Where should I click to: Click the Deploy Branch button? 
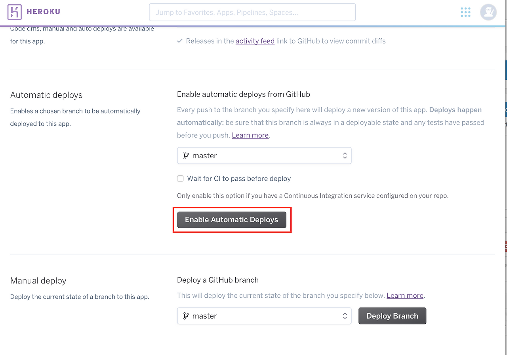[x=392, y=316]
